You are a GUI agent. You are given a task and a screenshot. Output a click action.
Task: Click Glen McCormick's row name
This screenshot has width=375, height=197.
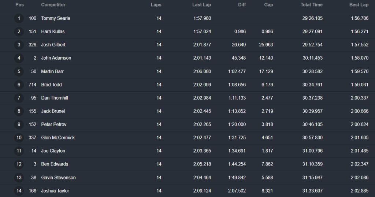tap(58, 138)
